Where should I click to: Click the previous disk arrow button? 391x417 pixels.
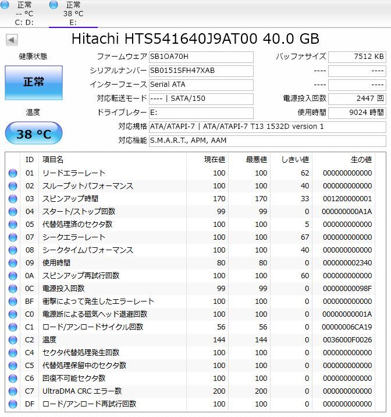point(12,40)
